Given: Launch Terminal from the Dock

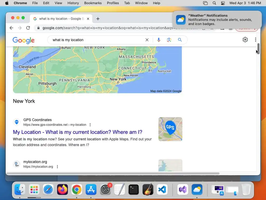Looking at the screenshot, I should coord(134,190).
